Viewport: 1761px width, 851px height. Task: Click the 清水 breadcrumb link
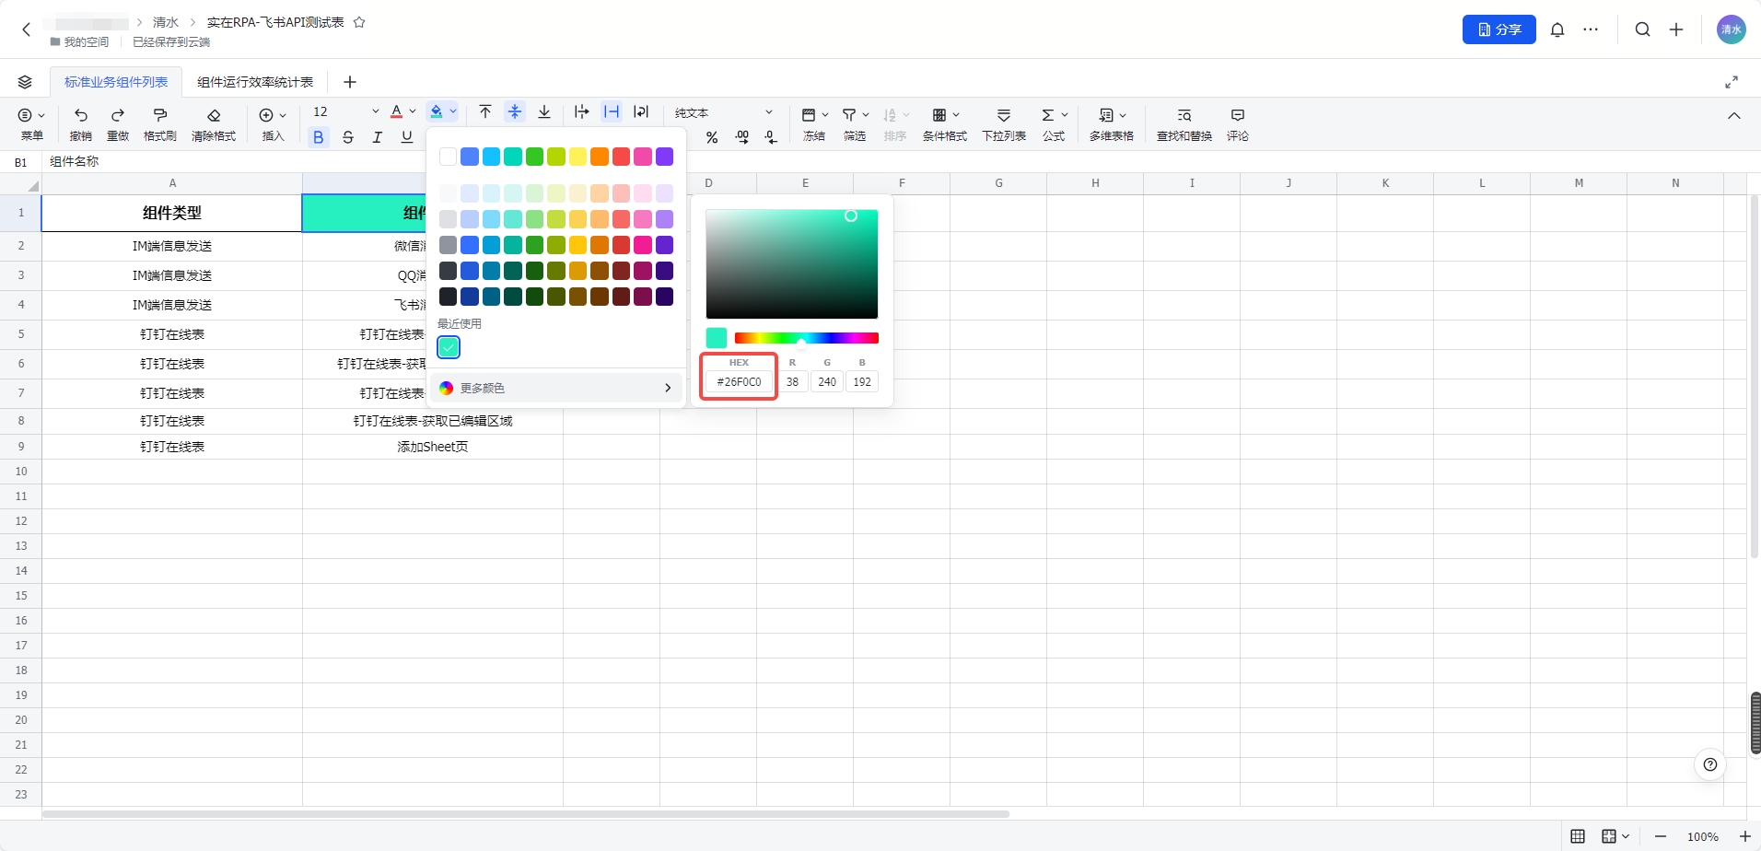tap(166, 22)
